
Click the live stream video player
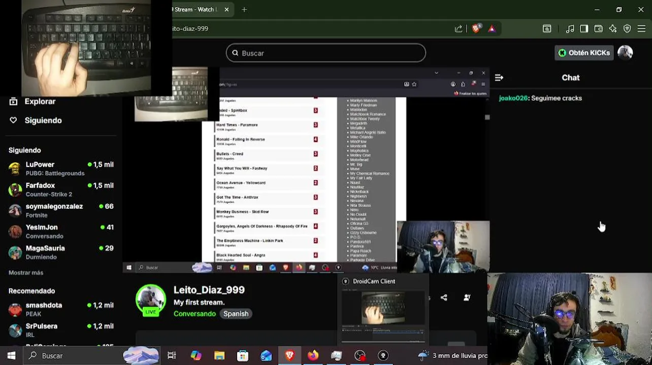pos(305,170)
